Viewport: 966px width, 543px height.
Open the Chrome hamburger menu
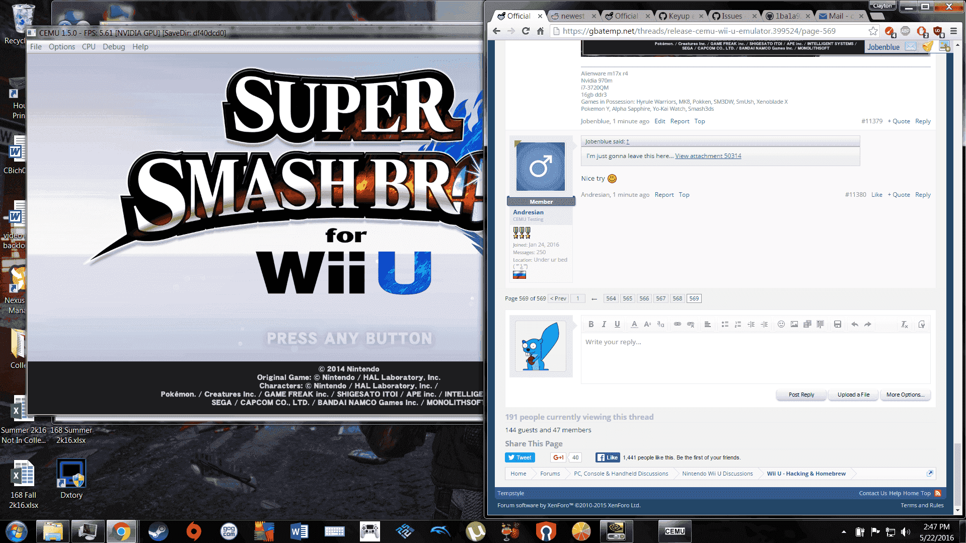[953, 31]
